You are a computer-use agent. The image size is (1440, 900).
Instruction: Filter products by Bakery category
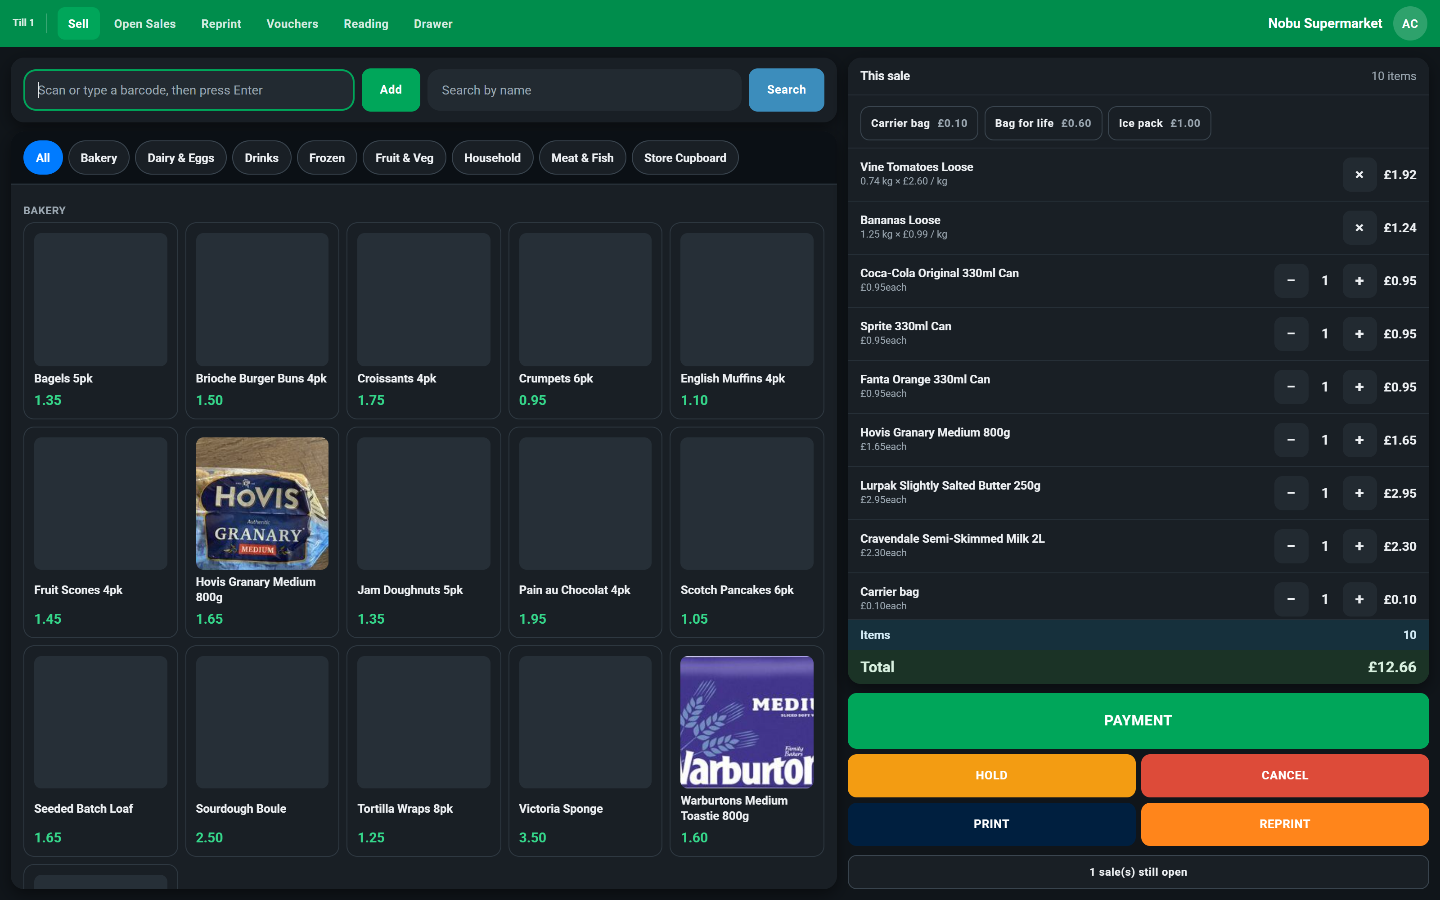(99, 158)
